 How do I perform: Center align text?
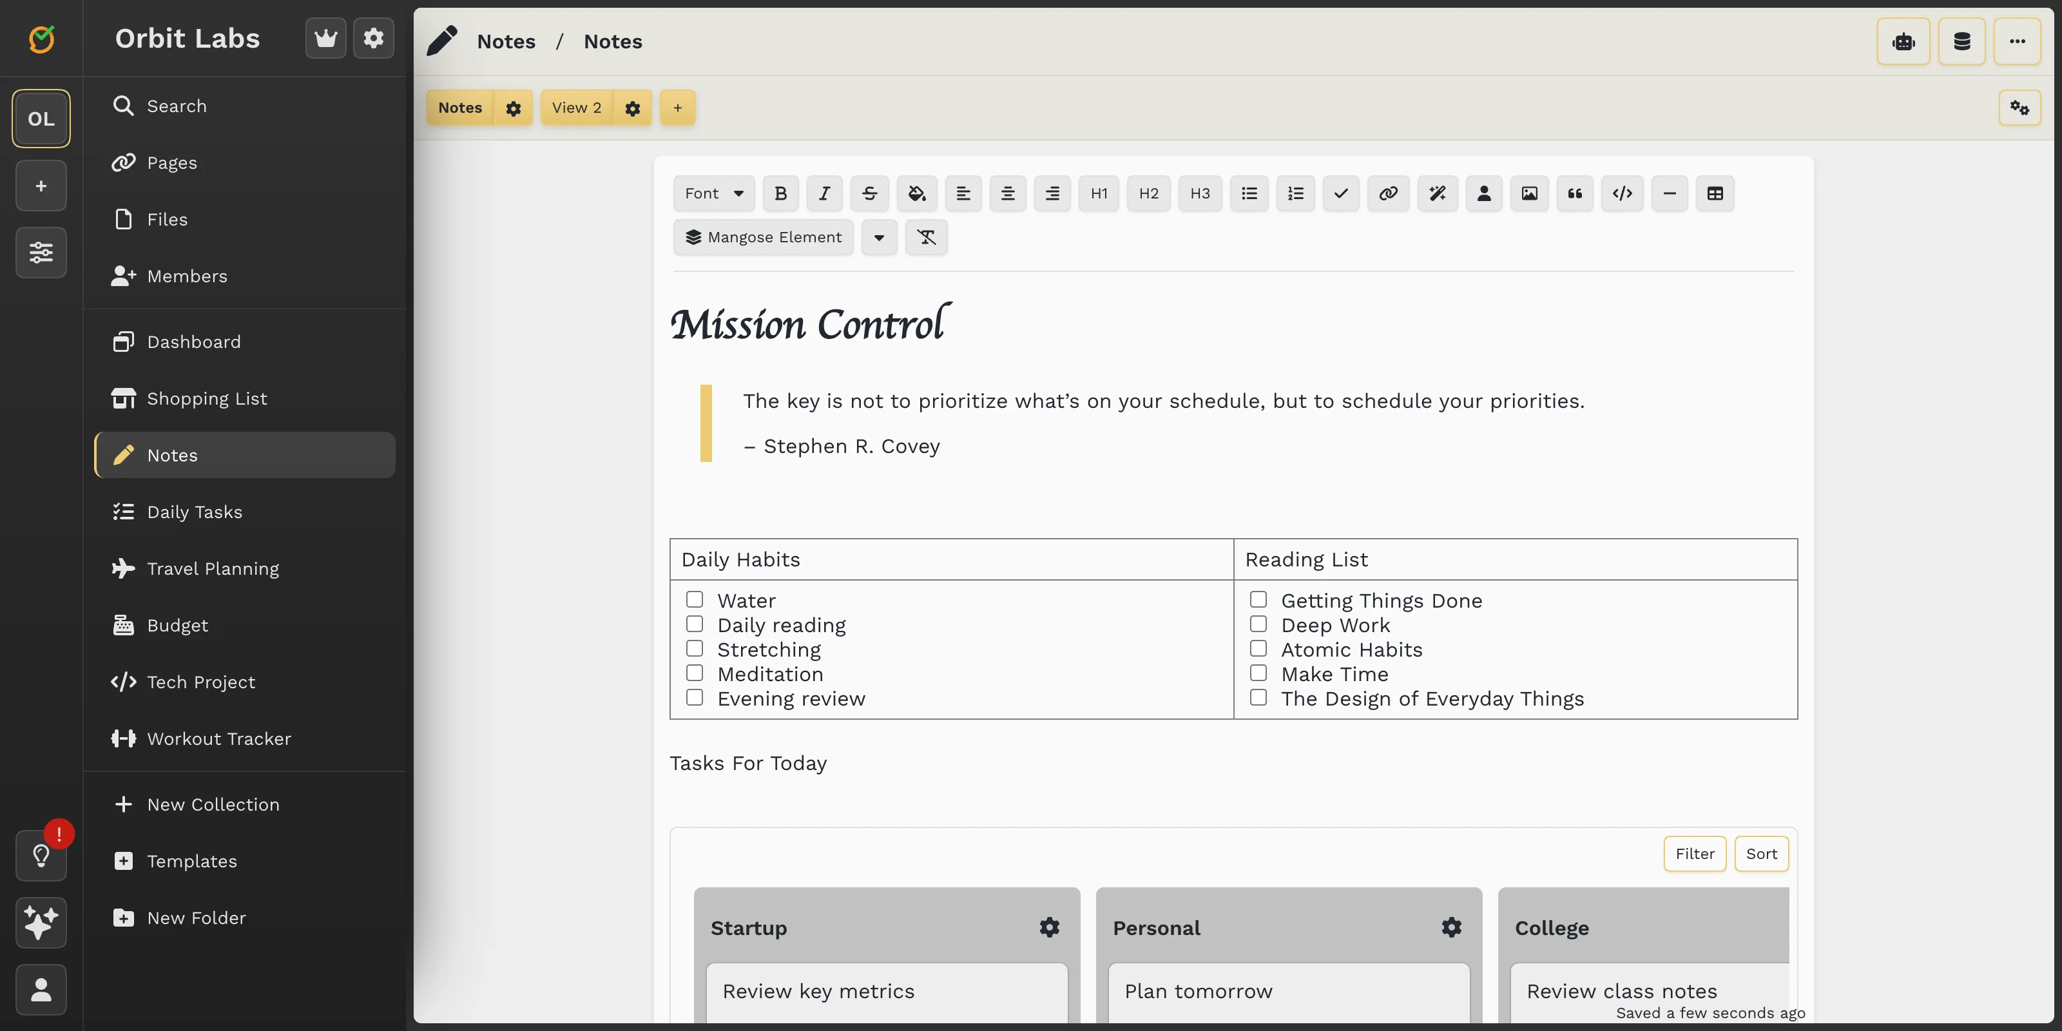(x=1008, y=193)
